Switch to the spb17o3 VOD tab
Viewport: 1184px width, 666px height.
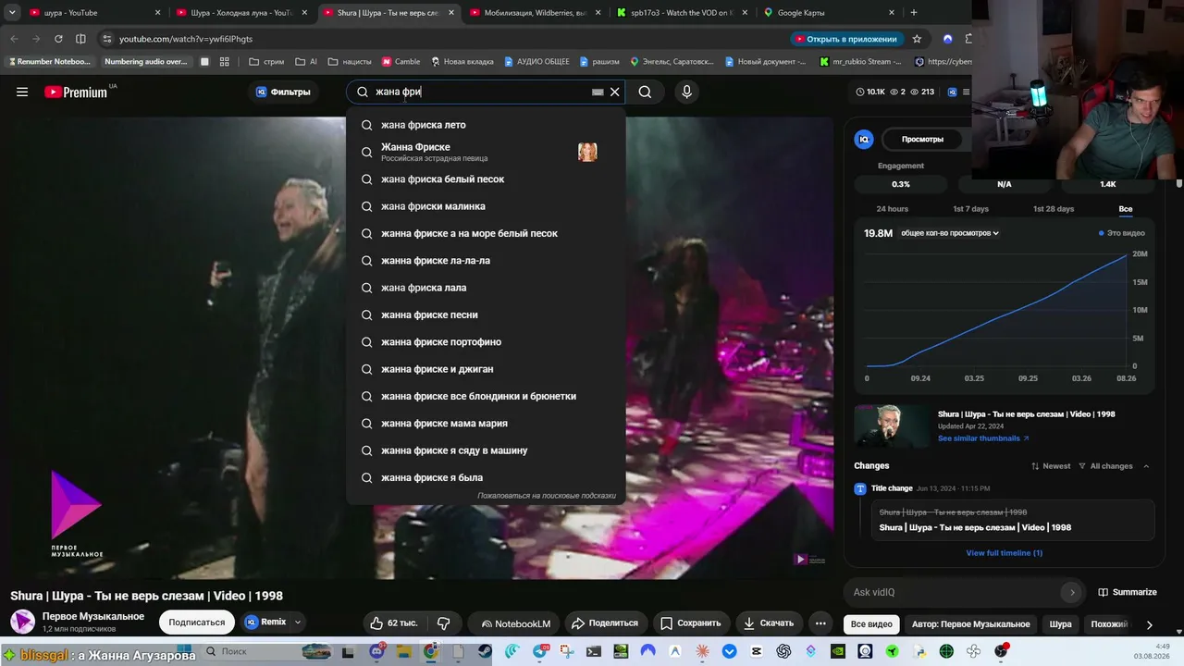tap(682, 13)
